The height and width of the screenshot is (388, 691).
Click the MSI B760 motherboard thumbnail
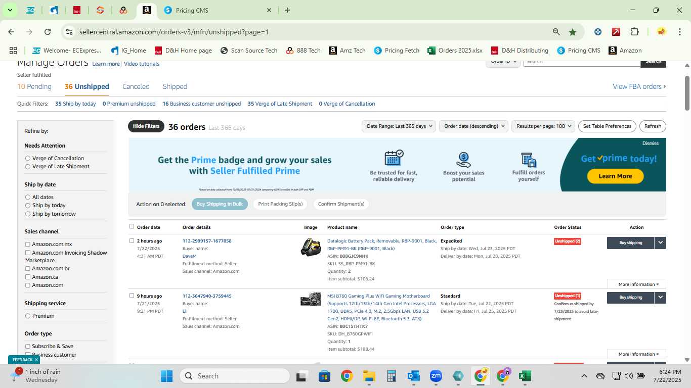click(311, 299)
